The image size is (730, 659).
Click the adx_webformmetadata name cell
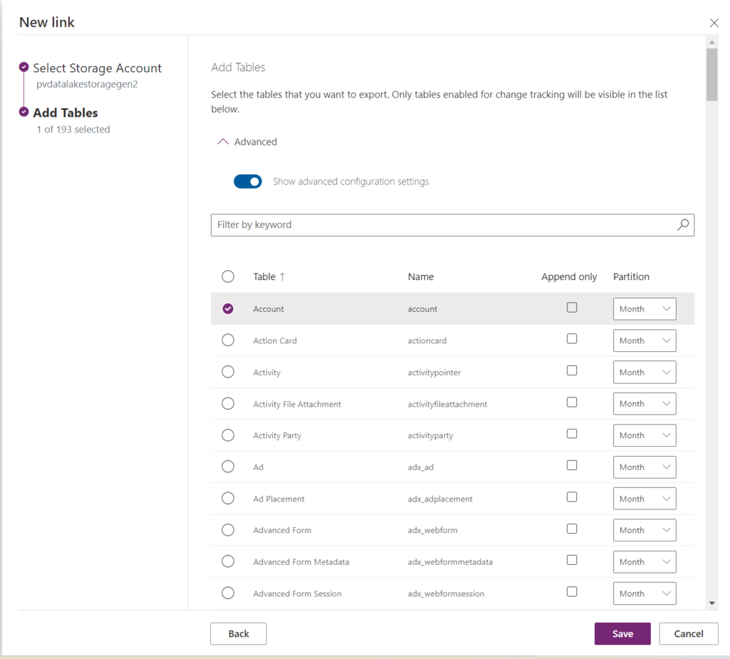tap(451, 561)
